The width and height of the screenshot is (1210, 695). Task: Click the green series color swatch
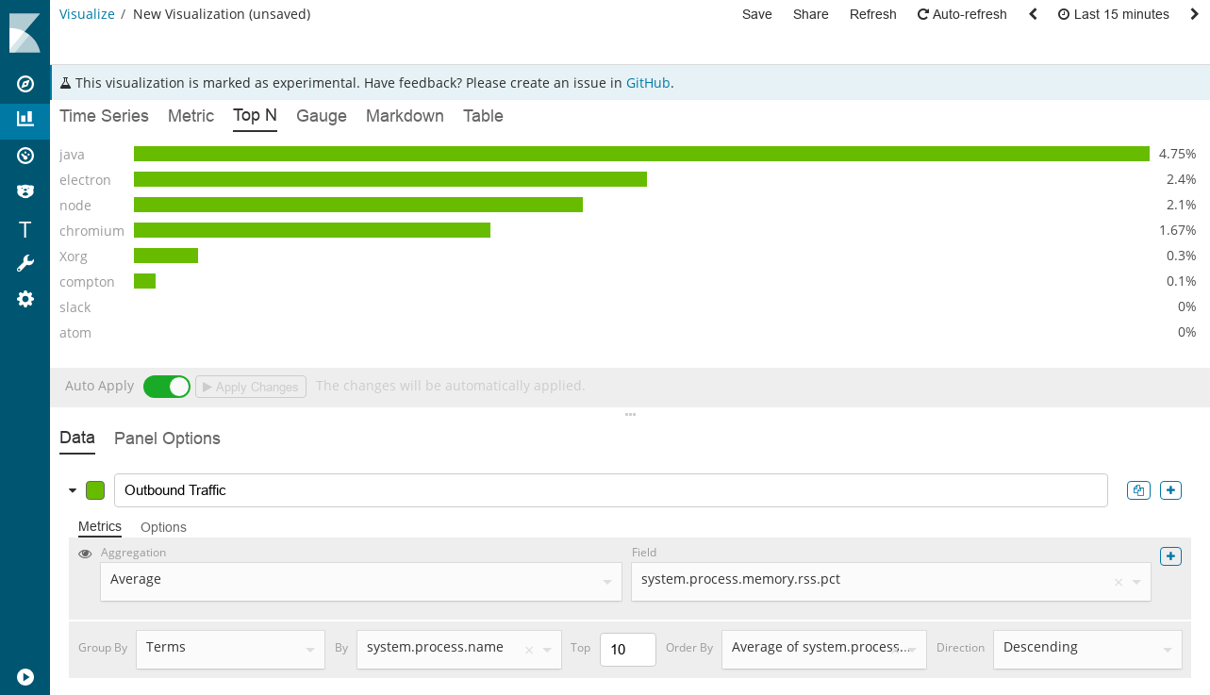95,490
